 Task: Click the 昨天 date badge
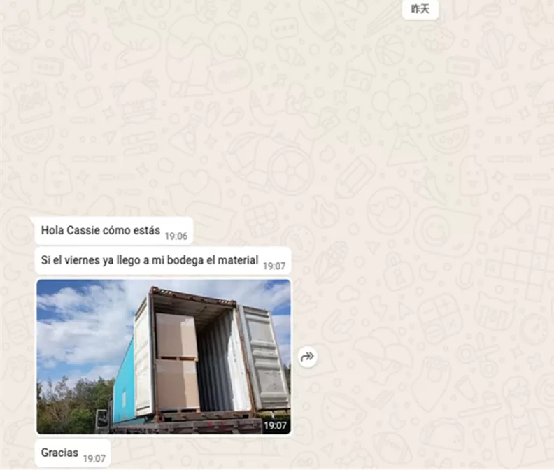click(x=420, y=9)
